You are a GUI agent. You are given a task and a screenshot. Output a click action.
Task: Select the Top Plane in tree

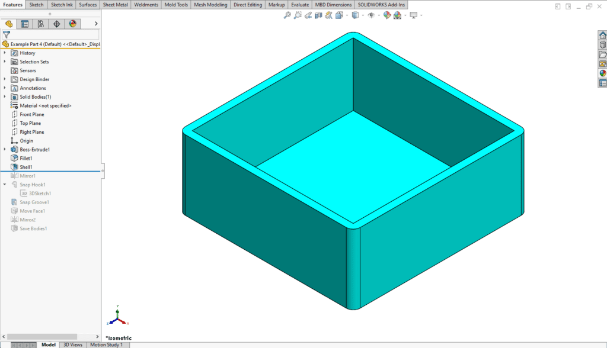point(30,123)
